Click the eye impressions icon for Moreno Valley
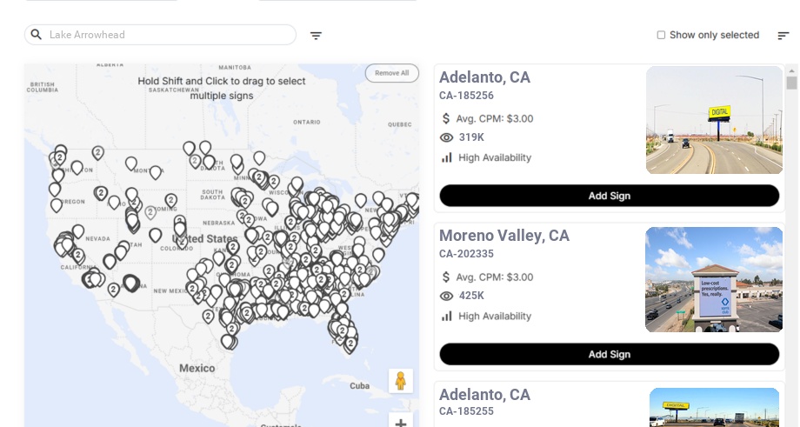This screenshot has width=800, height=427. pos(447,296)
